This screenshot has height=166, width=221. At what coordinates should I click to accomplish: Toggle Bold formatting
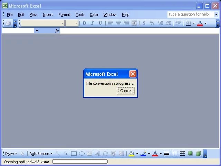coord(84,23)
